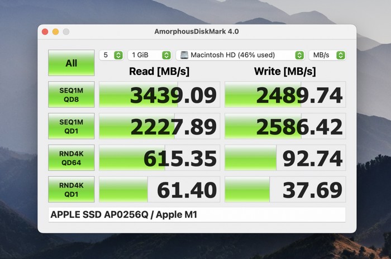Click the SEQ1M QD1 write result 2586.42
Viewport: 391px width, 259px height.
click(285, 126)
